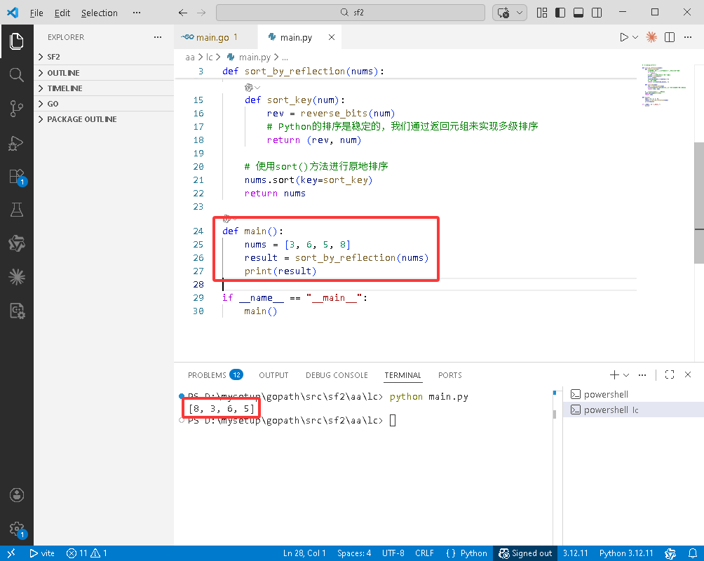Open Run and Debug view
The image size is (704, 561).
click(17, 143)
